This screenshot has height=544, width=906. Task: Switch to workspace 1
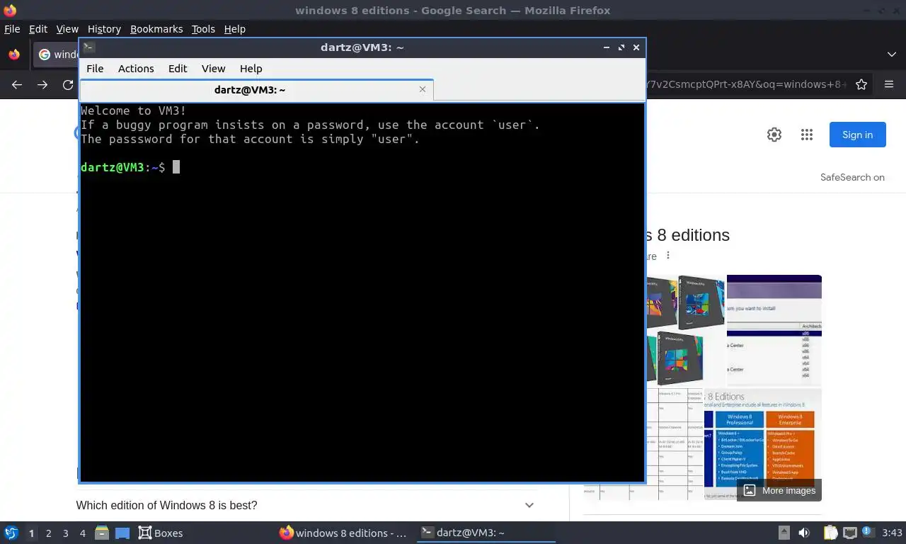tap(31, 533)
